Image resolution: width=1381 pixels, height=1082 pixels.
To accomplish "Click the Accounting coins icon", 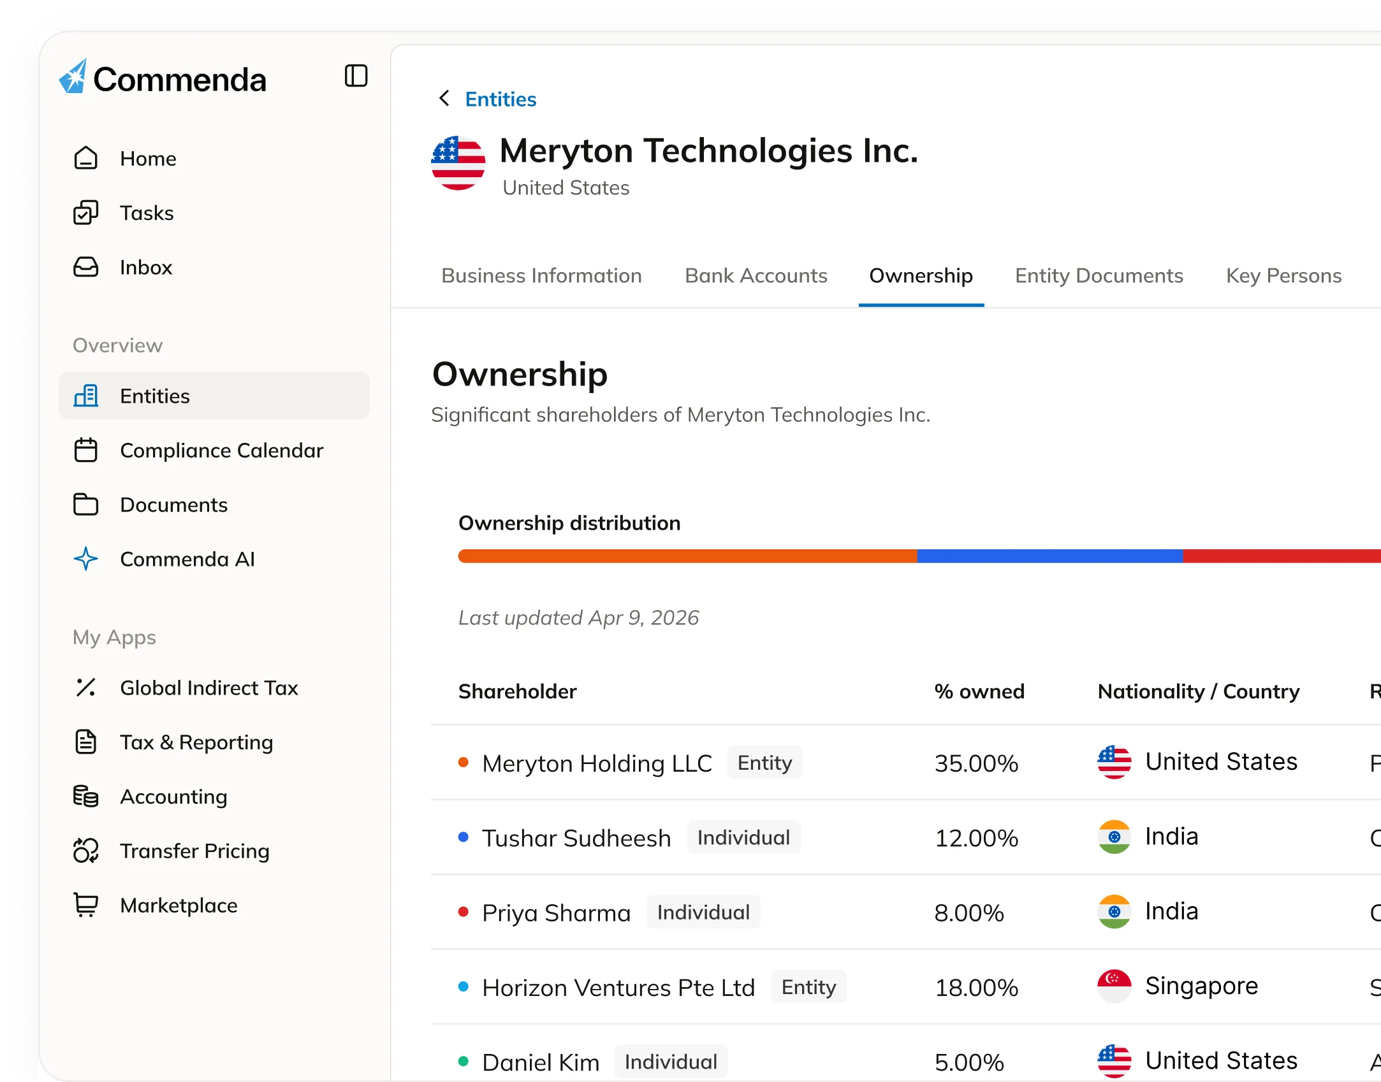I will (85, 797).
